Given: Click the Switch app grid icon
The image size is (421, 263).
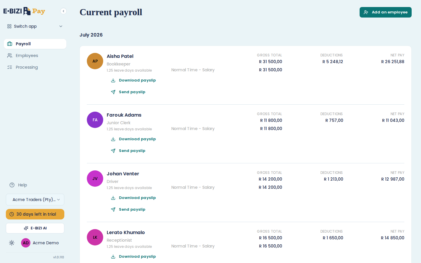Looking at the screenshot, I should [x=9, y=26].
